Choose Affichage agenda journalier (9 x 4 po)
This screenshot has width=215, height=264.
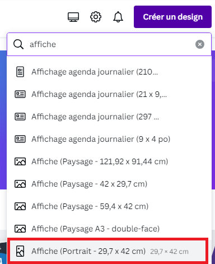coord(109,139)
